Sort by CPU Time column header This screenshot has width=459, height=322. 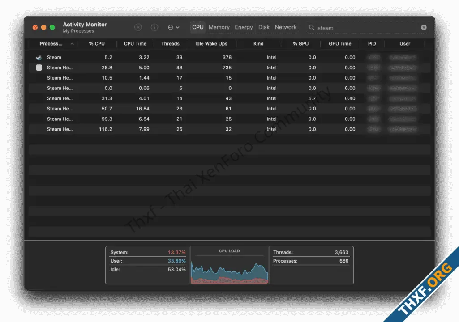click(x=135, y=44)
